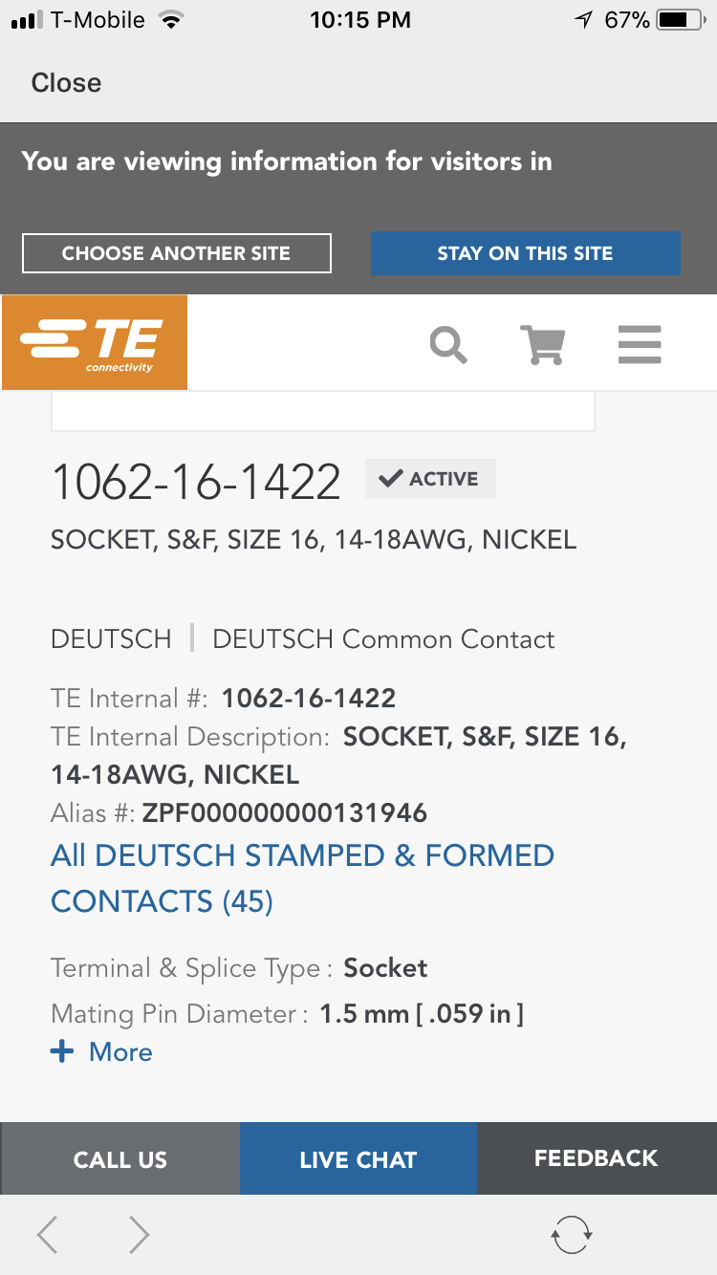Open the search magnifier icon
This screenshot has width=717, height=1275.
point(448,344)
